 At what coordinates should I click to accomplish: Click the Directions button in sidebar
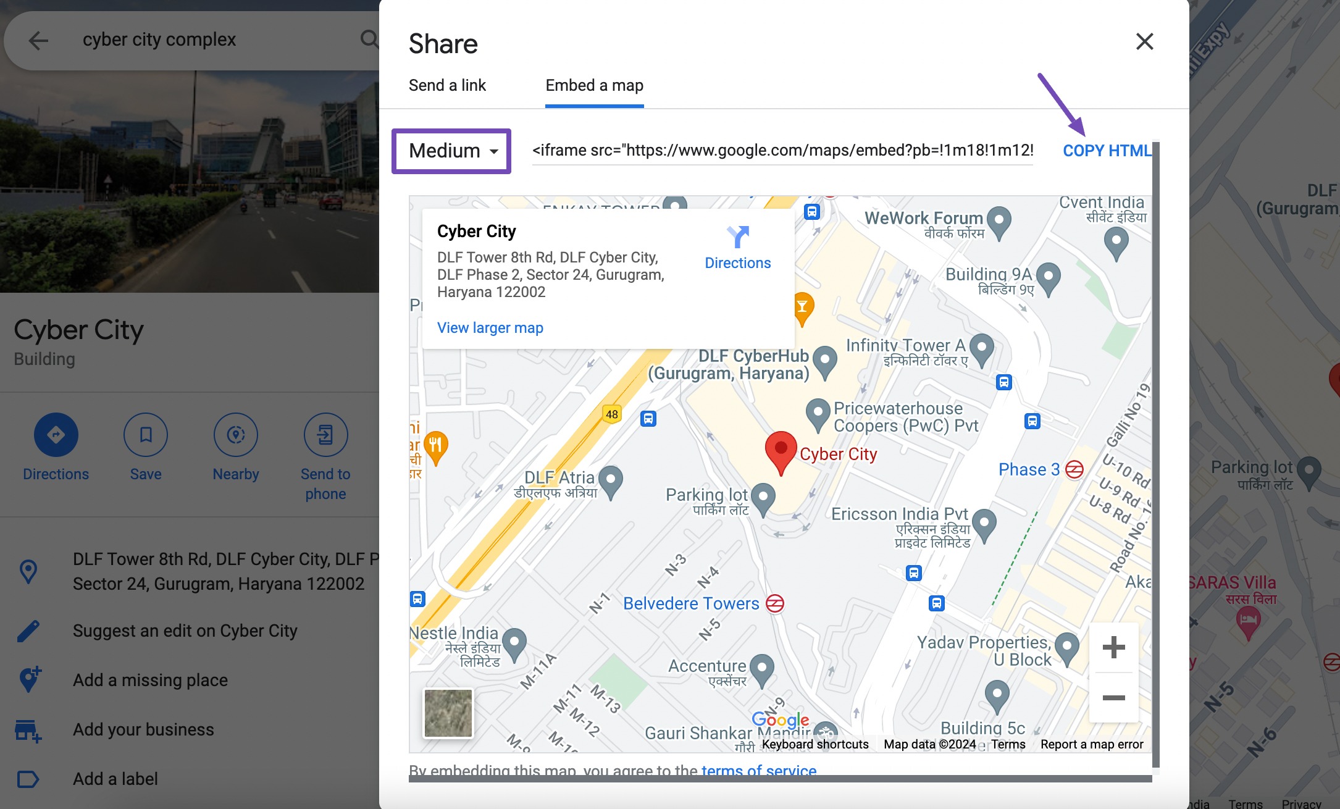coord(56,448)
